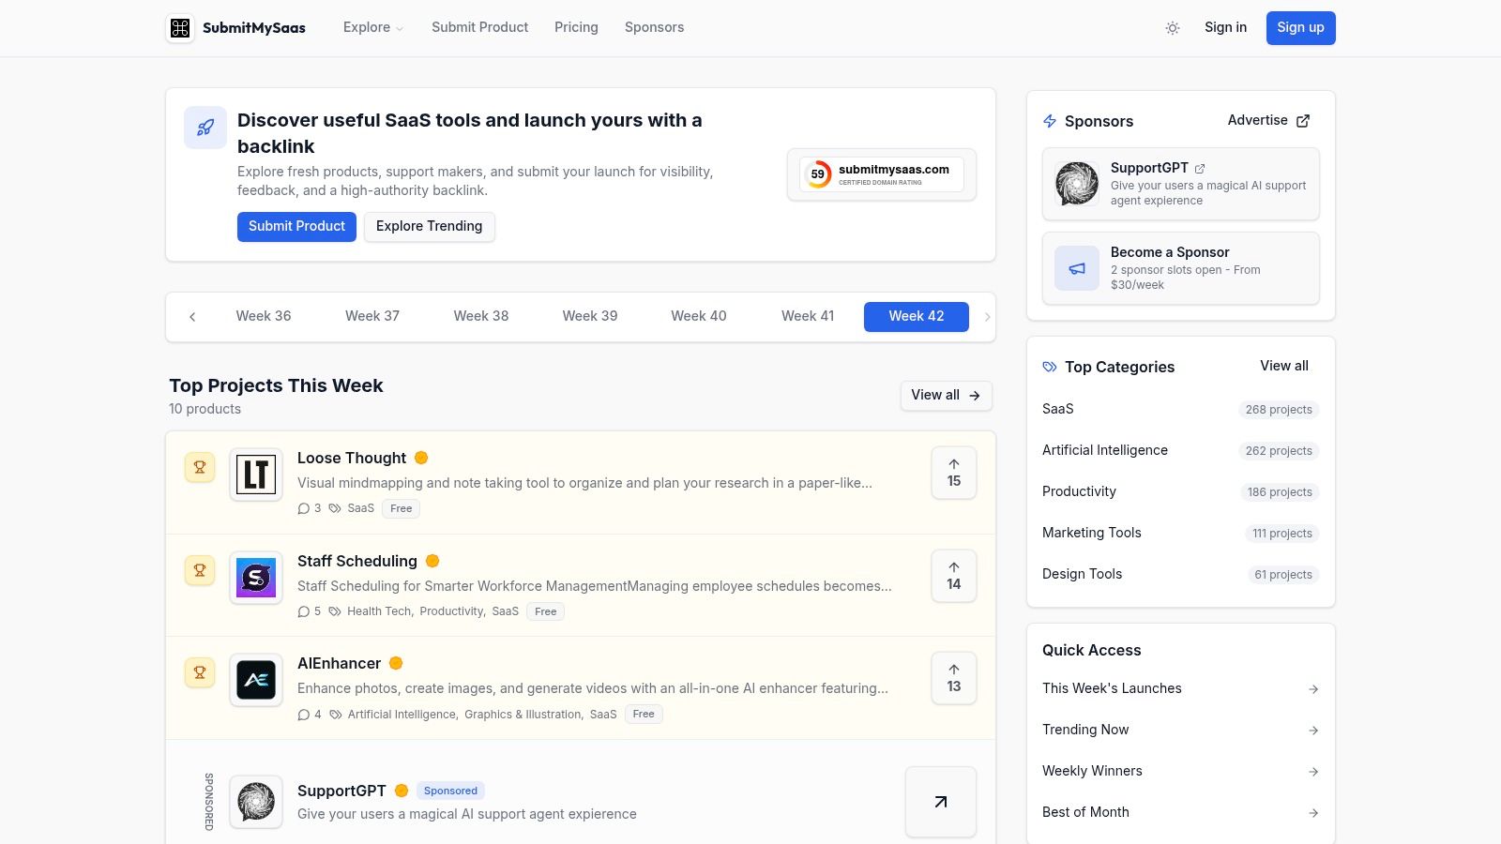Upvote Loose Thought with 15 votes
The image size is (1501, 844).
(x=954, y=473)
